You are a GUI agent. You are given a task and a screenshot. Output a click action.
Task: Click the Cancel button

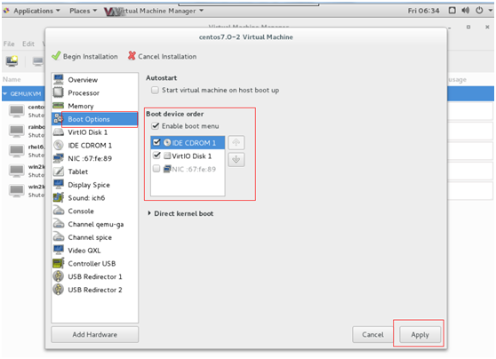pos(372,334)
